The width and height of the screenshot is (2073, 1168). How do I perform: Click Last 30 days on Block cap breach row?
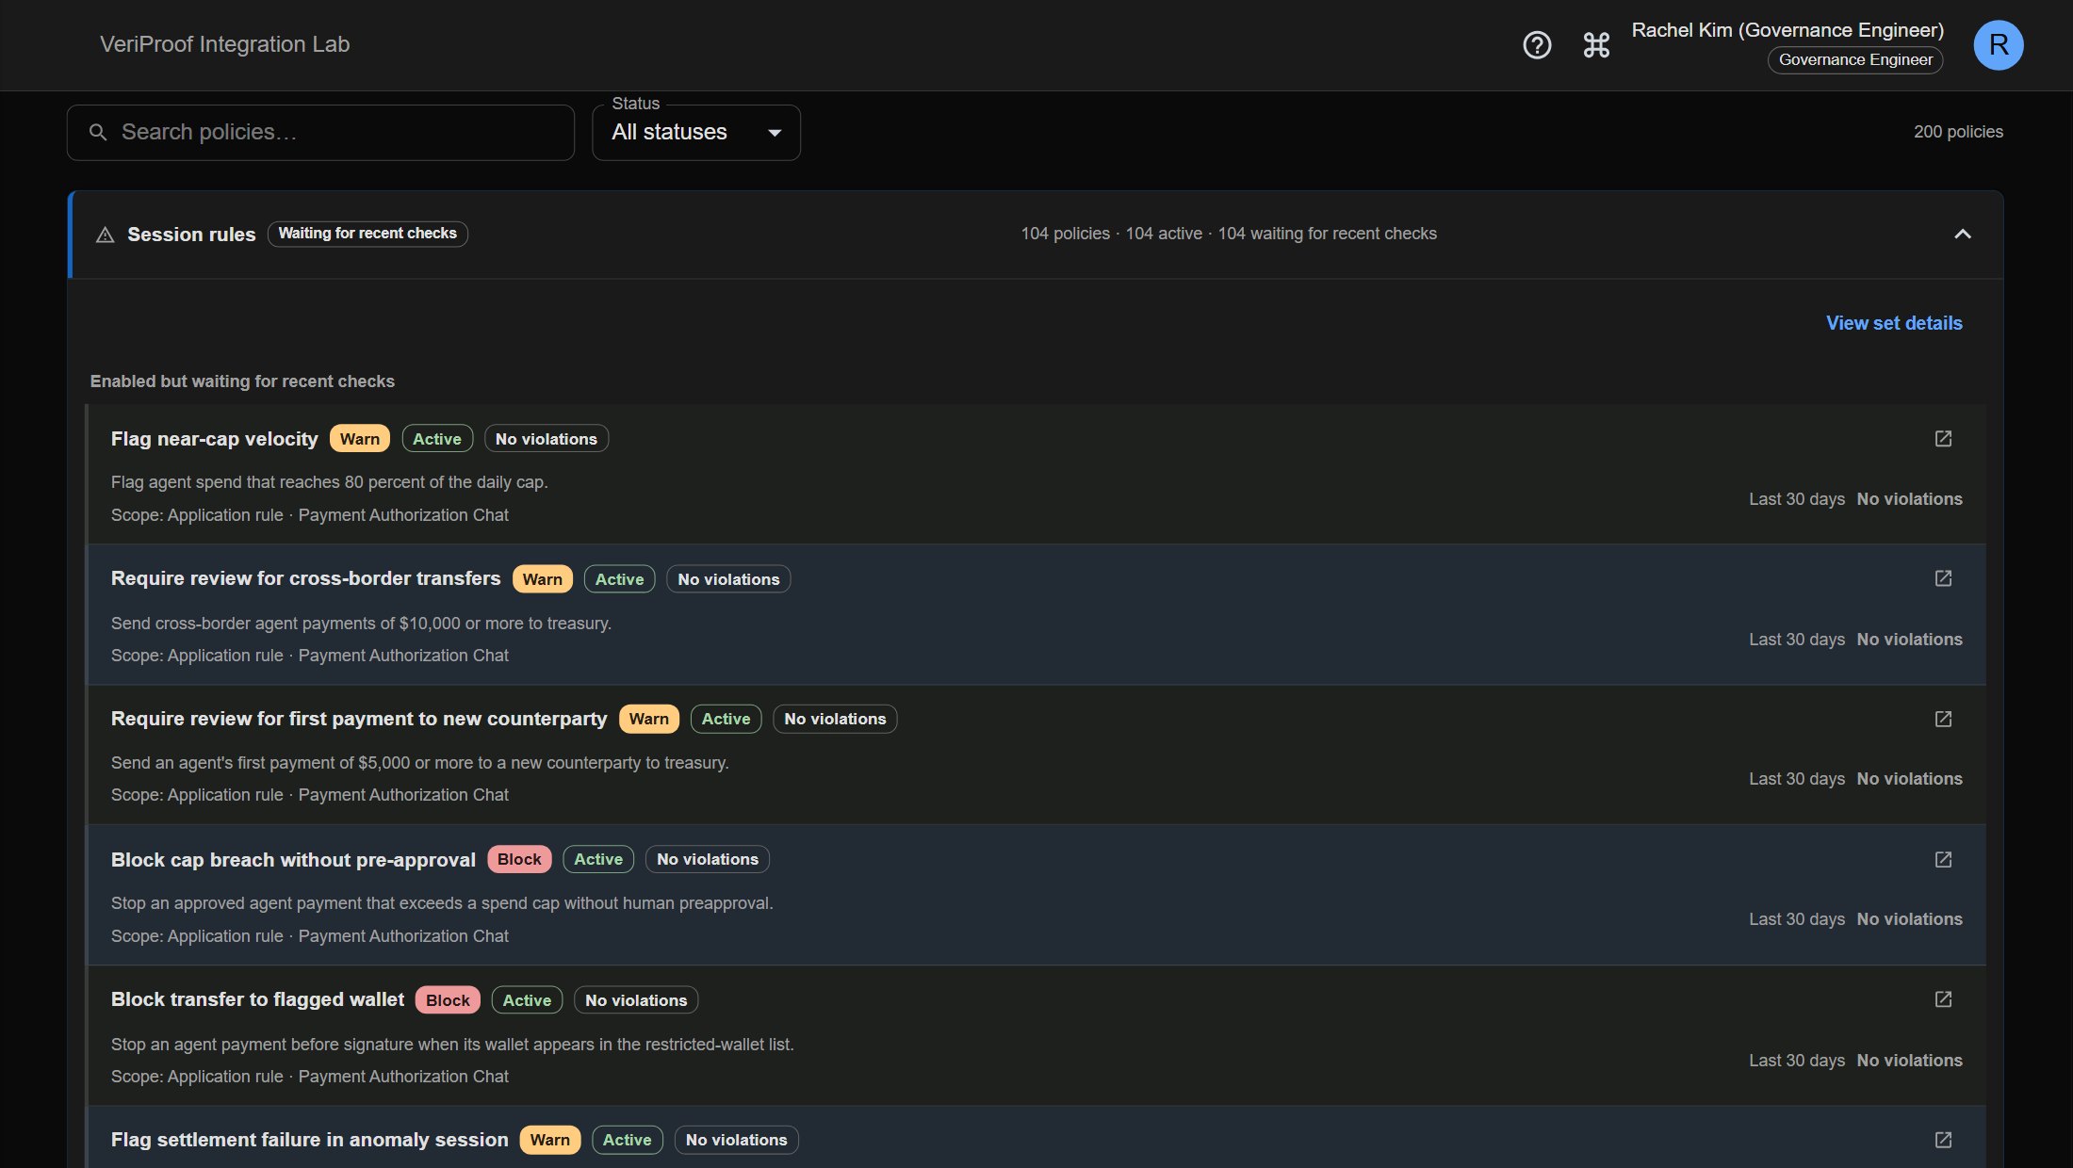tap(1797, 919)
